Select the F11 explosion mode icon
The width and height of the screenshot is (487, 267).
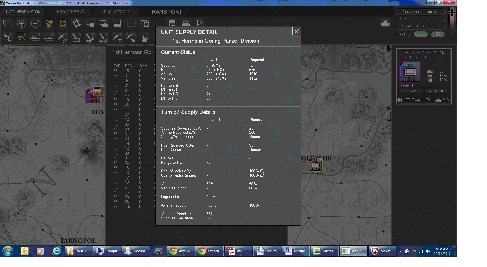pos(145,38)
